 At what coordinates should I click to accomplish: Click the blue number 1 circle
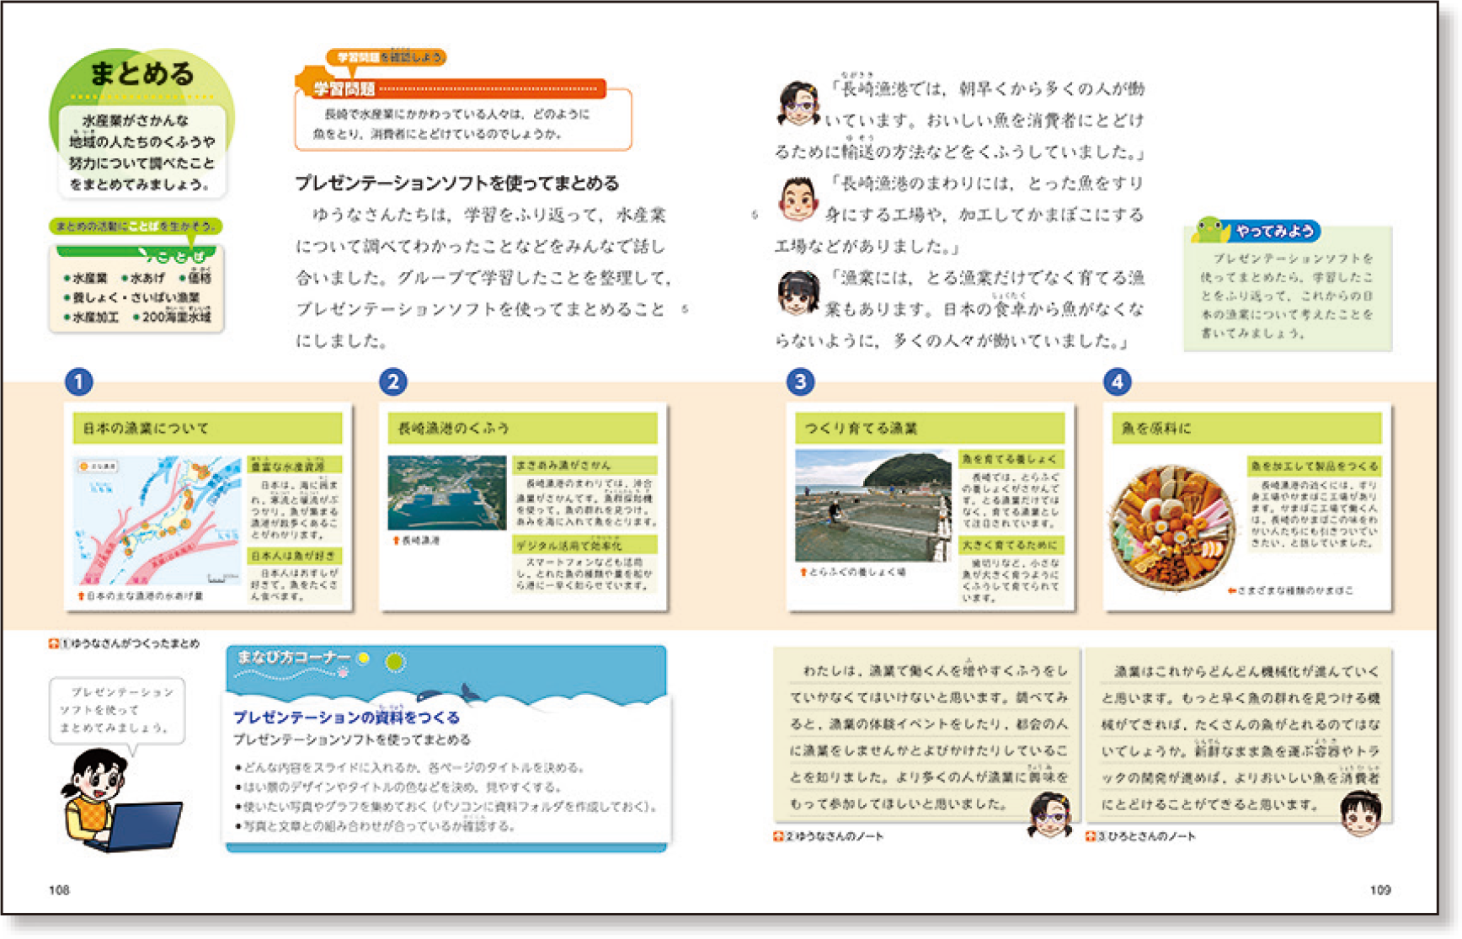tap(78, 381)
